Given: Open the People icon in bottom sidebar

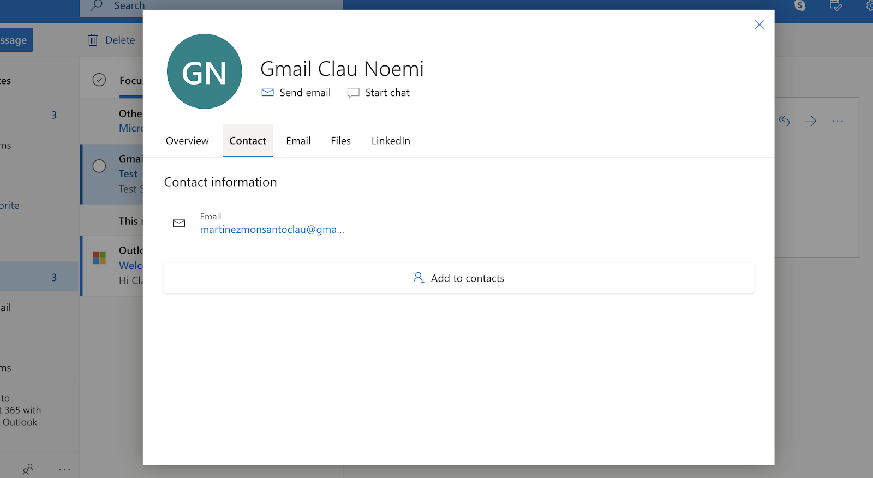Looking at the screenshot, I should coord(28,469).
